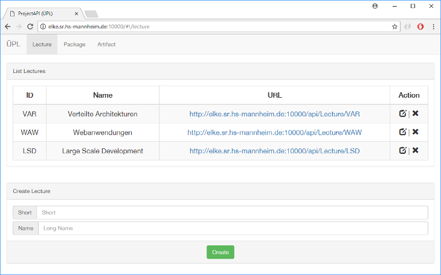Open the Artifact tab
The width and height of the screenshot is (441, 275).
[106, 45]
